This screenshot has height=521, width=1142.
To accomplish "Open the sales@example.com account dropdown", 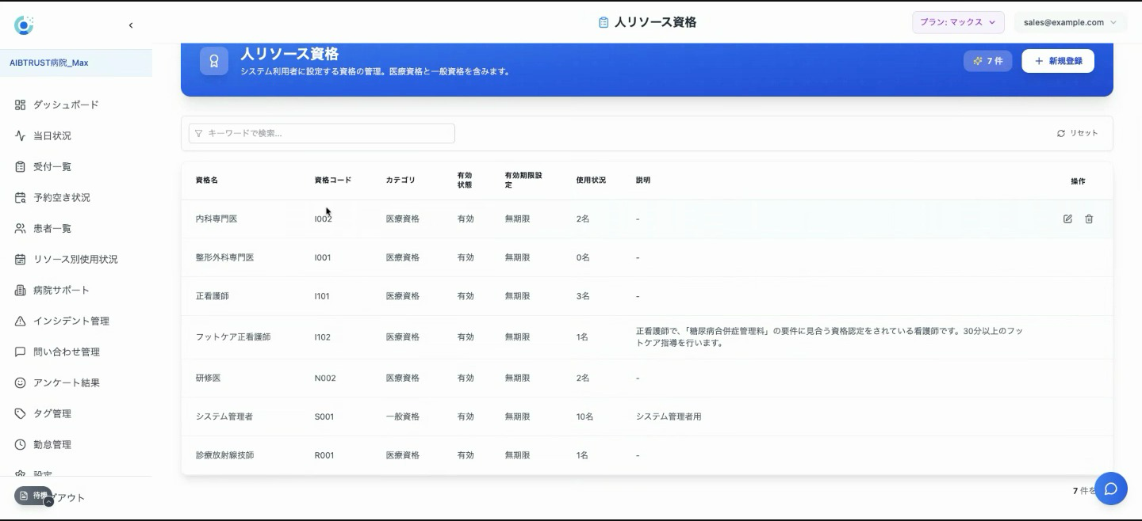I will pos(1070,22).
